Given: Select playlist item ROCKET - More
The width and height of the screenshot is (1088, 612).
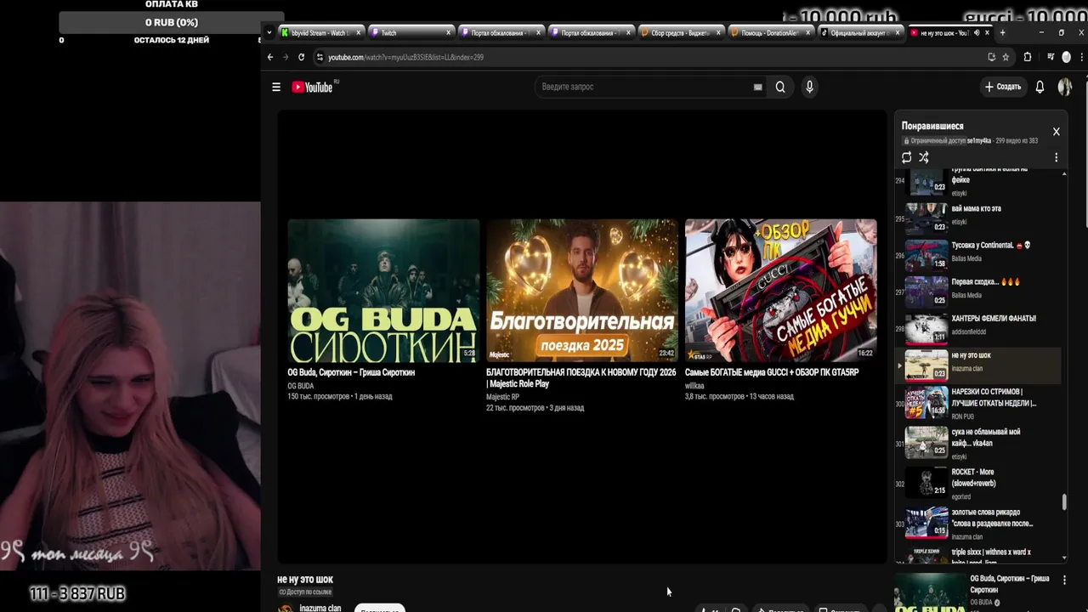Looking at the screenshot, I should coord(977,483).
